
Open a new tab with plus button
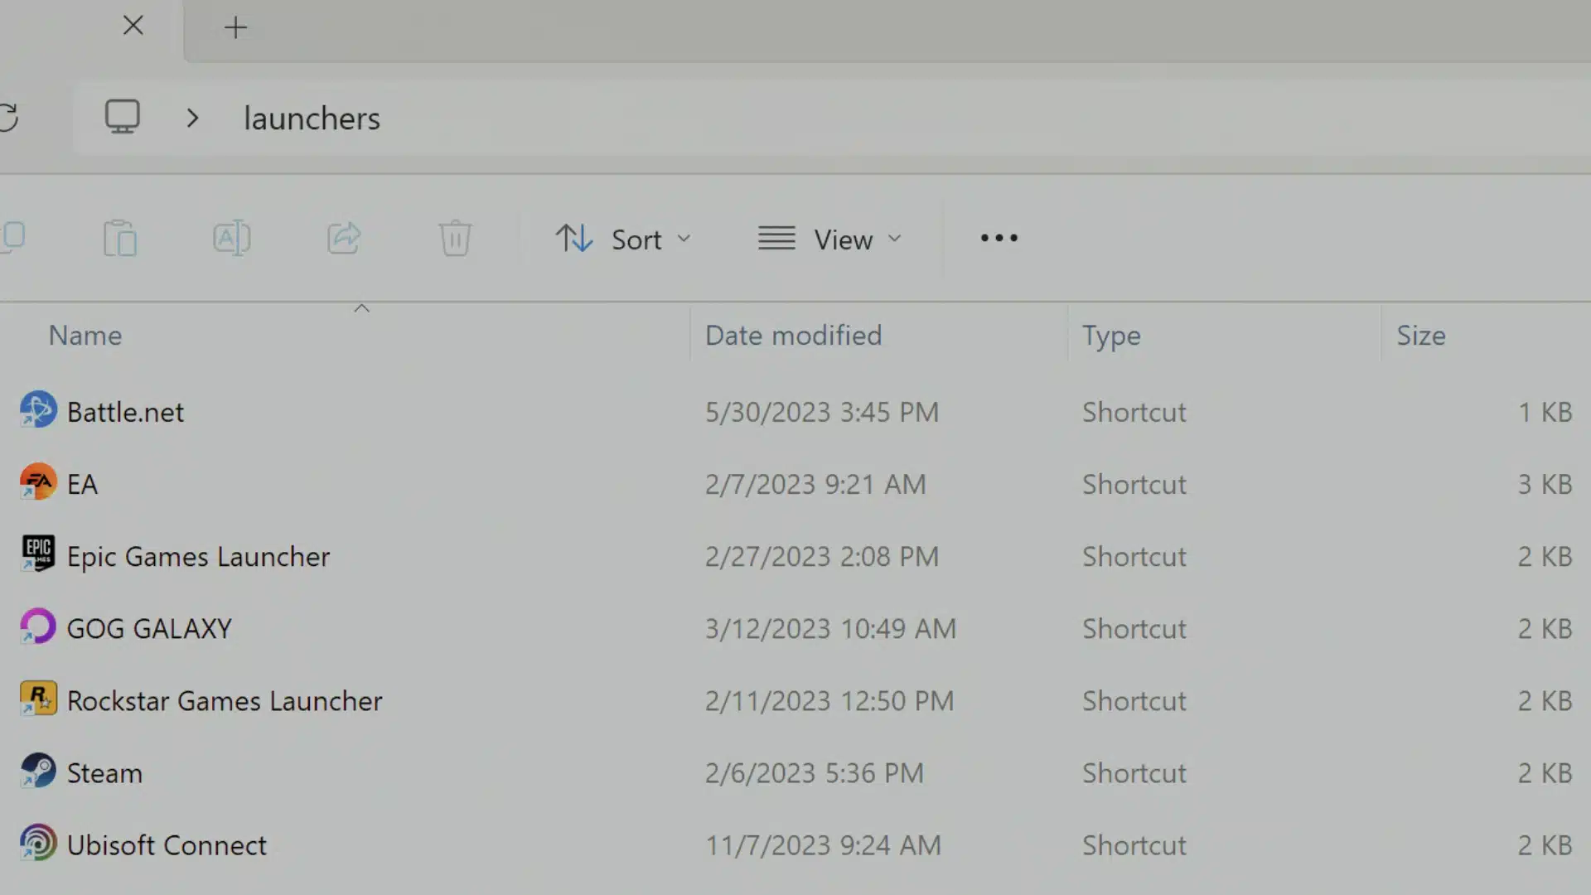click(x=235, y=27)
